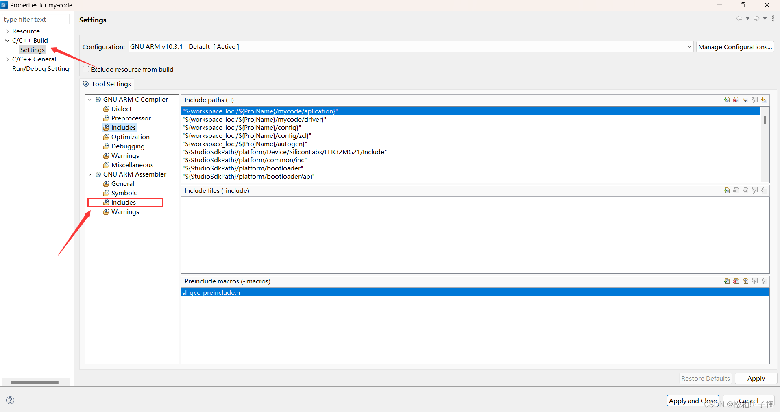The image size is (780, 412).
Task: Select Run/Debug Setting in sidebar
Action: (40, 68)
